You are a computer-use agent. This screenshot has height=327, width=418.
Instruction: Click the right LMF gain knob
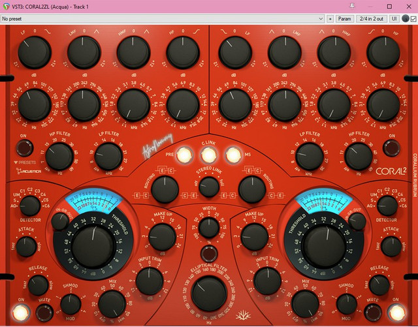pyautogui.click(x=285, y=52)
